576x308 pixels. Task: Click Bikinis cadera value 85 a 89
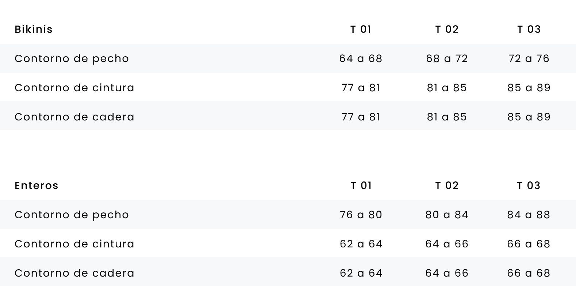[529, 117]
